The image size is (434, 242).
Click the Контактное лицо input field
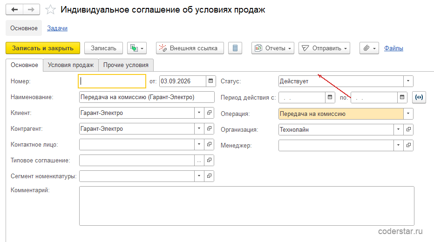137,144
